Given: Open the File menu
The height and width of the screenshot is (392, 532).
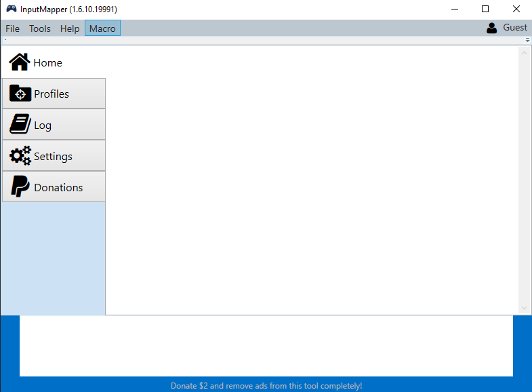Looking at the screenshot, I should 13,28.
